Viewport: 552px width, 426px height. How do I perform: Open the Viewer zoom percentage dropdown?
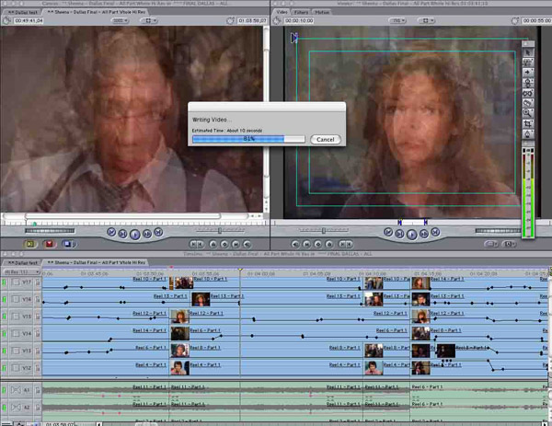pos(397,21)
